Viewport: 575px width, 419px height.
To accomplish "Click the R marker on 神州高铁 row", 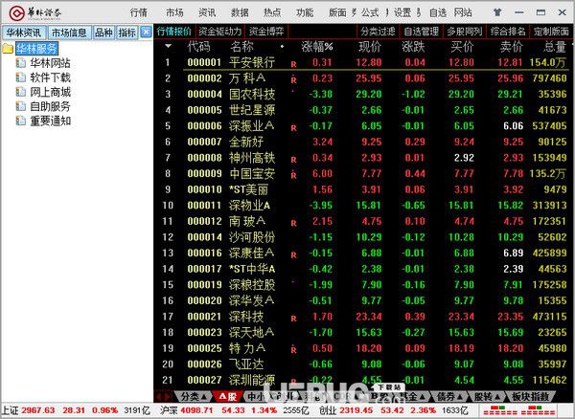I will point(294,160).
